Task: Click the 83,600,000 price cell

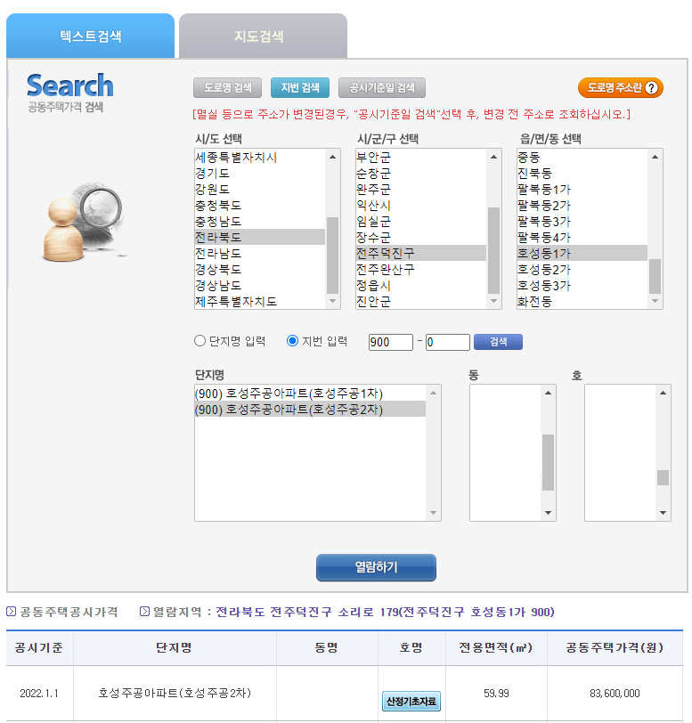Action: 615,693
